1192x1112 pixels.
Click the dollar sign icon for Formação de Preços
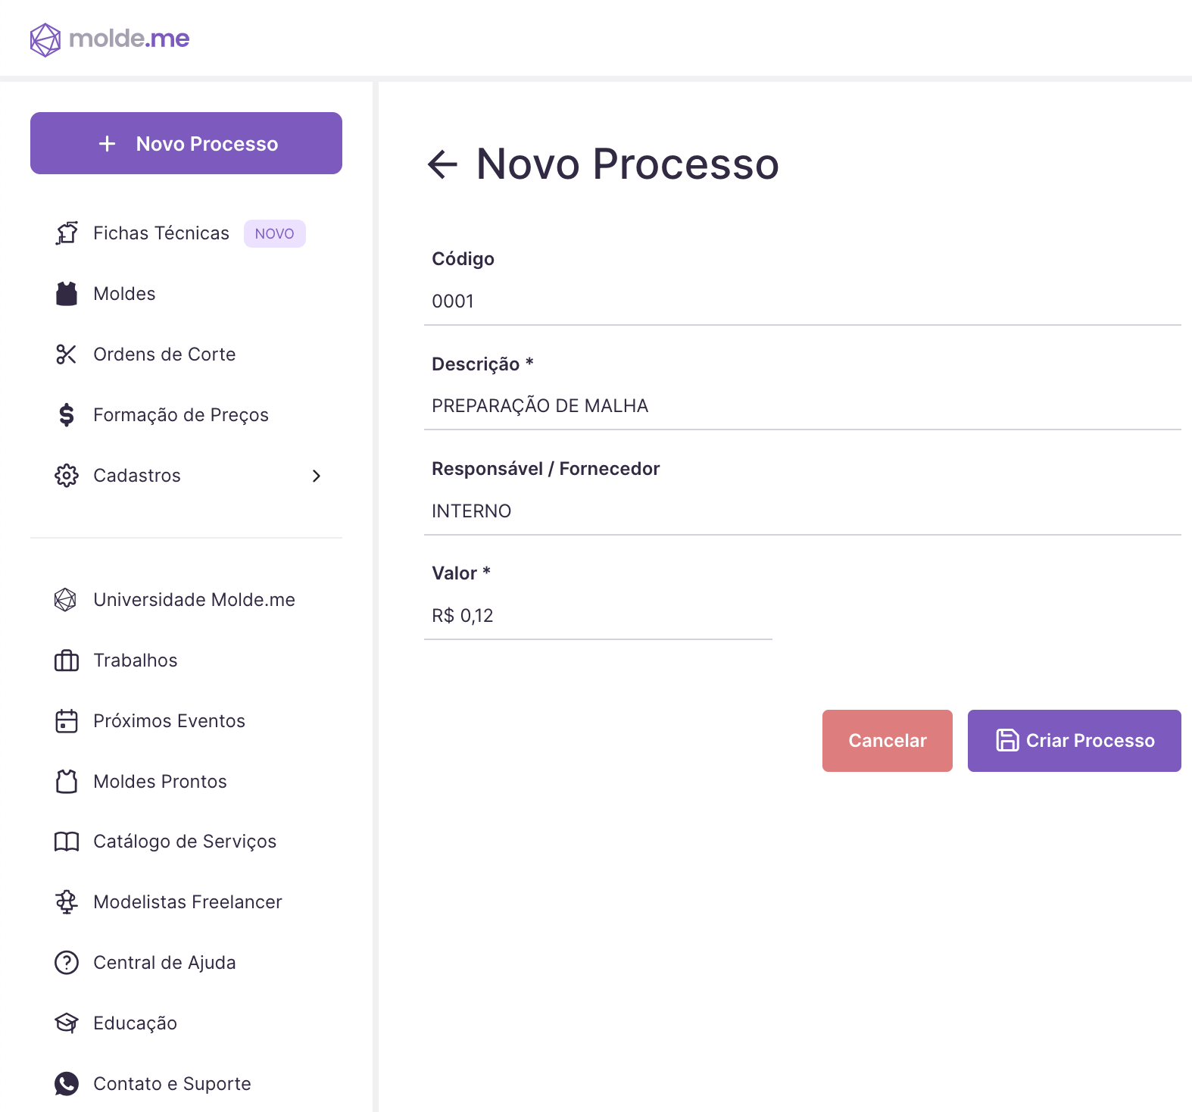pos(67,415)
